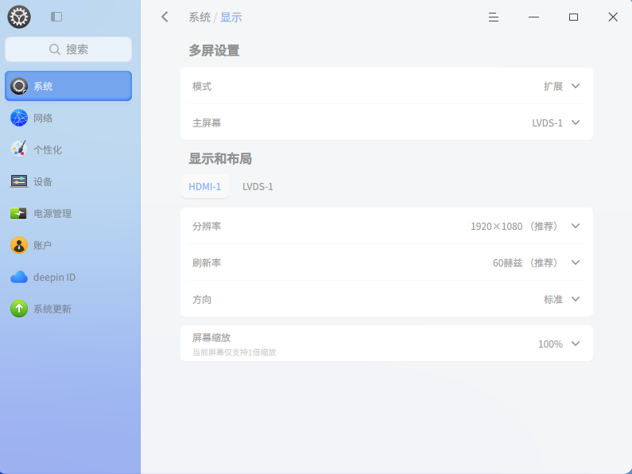
Task: Open the 系统 sidebar label
Action: tap(43, 86)
